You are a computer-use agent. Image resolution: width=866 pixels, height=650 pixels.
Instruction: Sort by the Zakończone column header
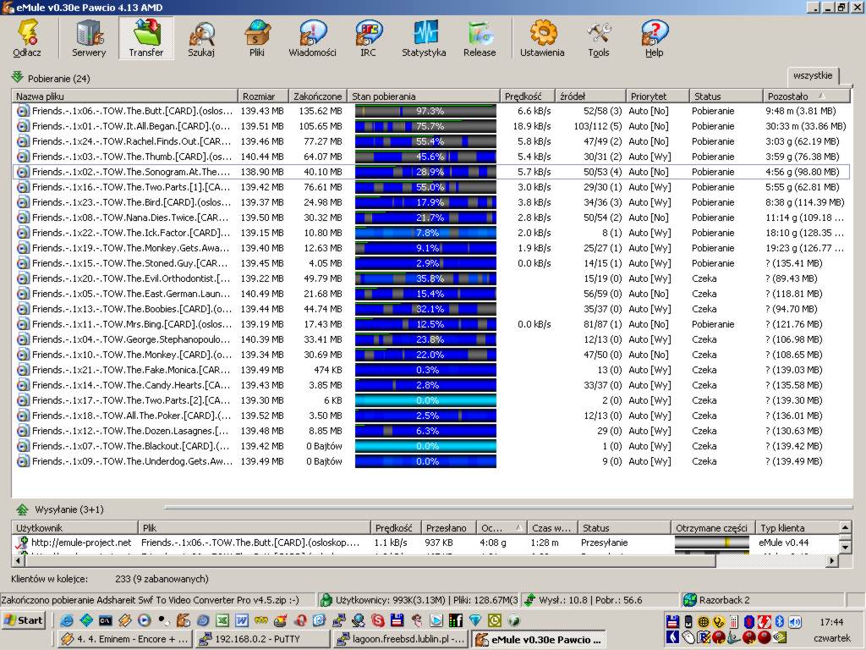coord(318,96)
